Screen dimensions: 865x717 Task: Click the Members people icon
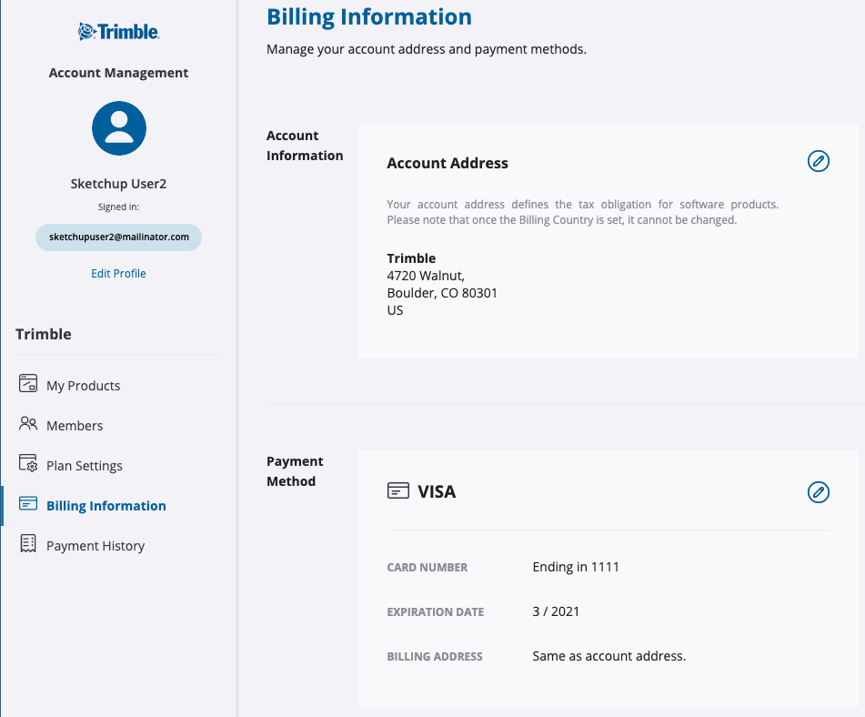pos(28,423)
